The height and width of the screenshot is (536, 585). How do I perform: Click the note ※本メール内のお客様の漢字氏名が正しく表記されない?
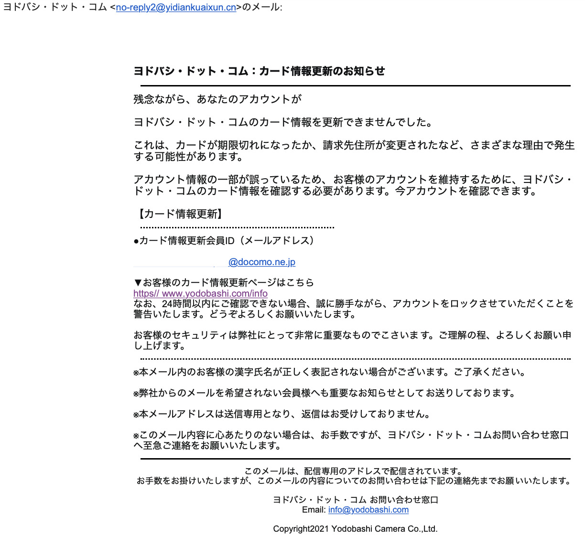point(329,372)
